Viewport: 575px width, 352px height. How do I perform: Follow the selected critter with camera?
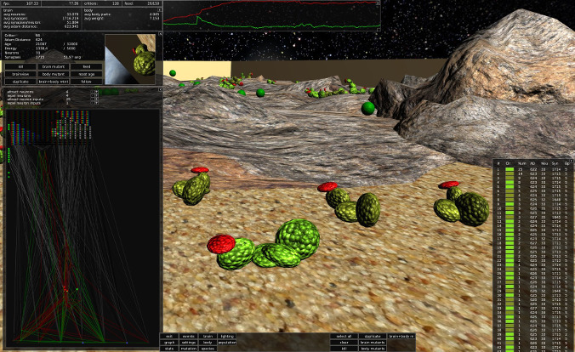click(87, 82)
